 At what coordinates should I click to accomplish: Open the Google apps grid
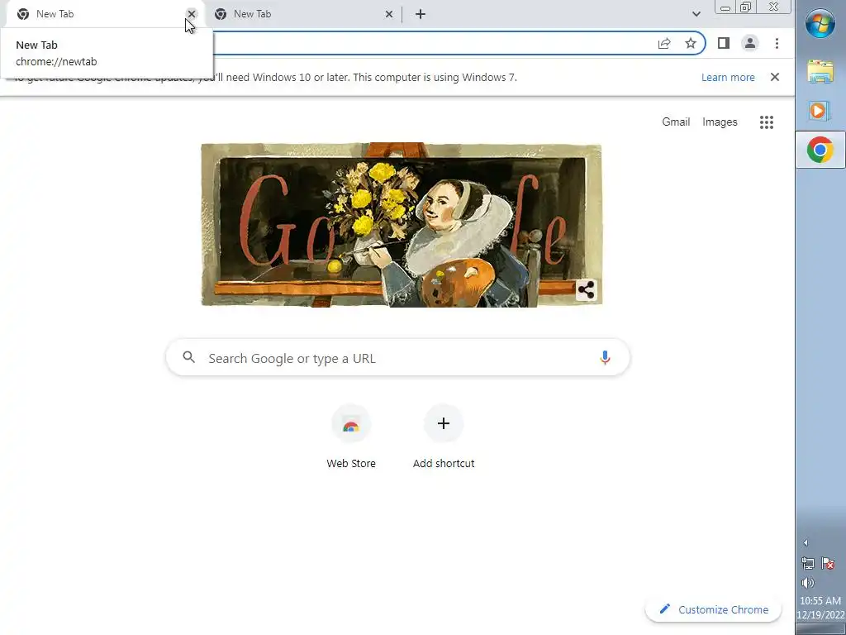767,122
